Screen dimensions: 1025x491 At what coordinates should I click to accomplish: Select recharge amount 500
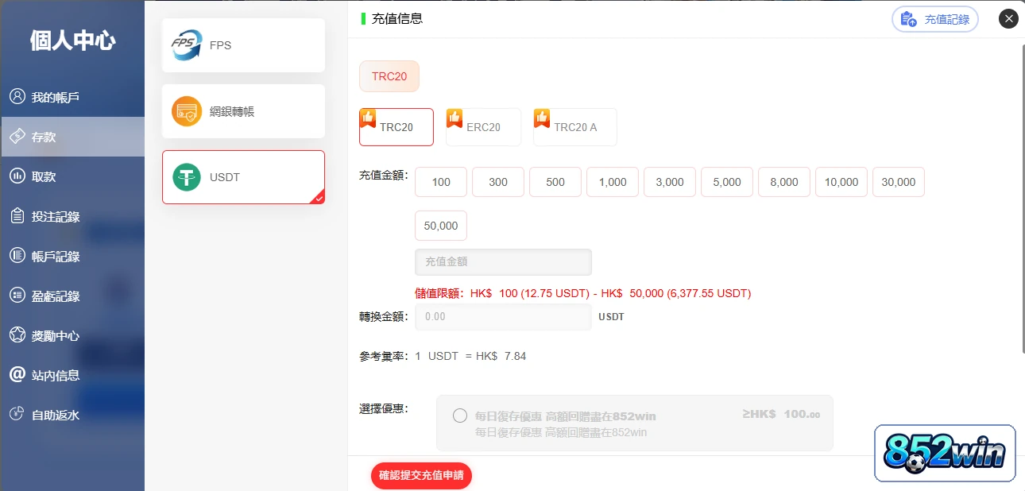pos(555,182)
